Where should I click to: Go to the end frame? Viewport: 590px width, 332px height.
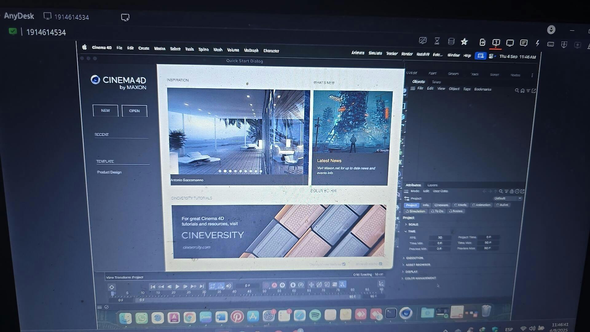point(202,286)
